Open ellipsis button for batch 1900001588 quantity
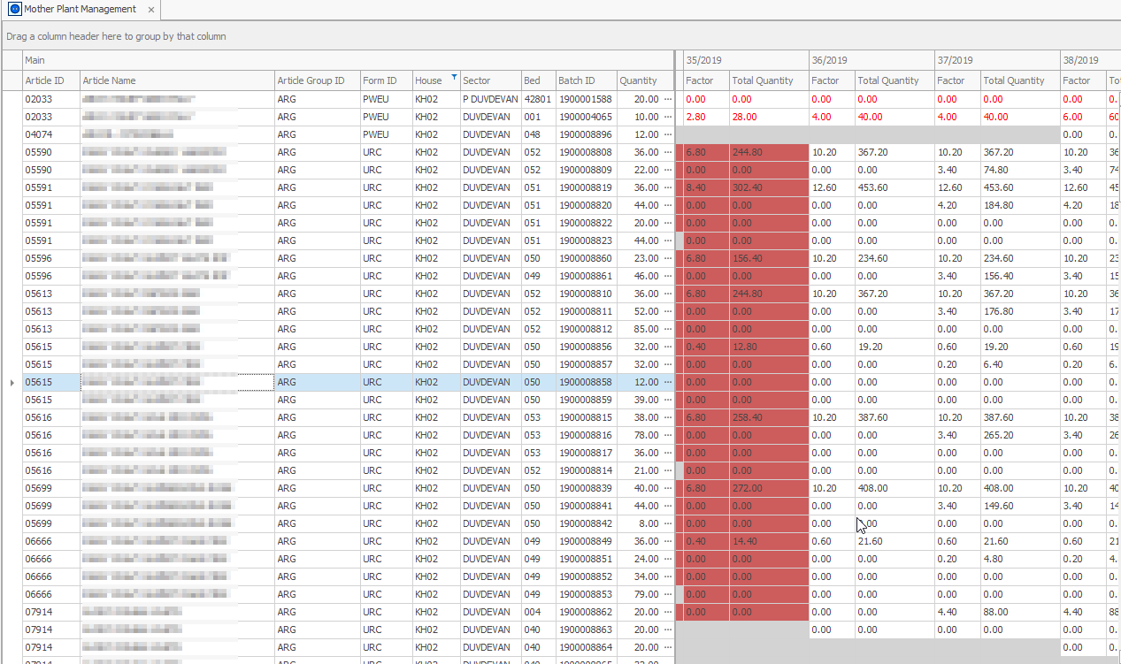The width and height of the screenshot is (1121, 664). tap(668, 99)
